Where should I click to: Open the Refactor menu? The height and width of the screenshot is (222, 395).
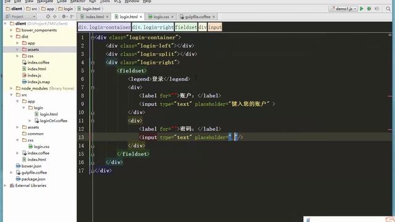78,1
